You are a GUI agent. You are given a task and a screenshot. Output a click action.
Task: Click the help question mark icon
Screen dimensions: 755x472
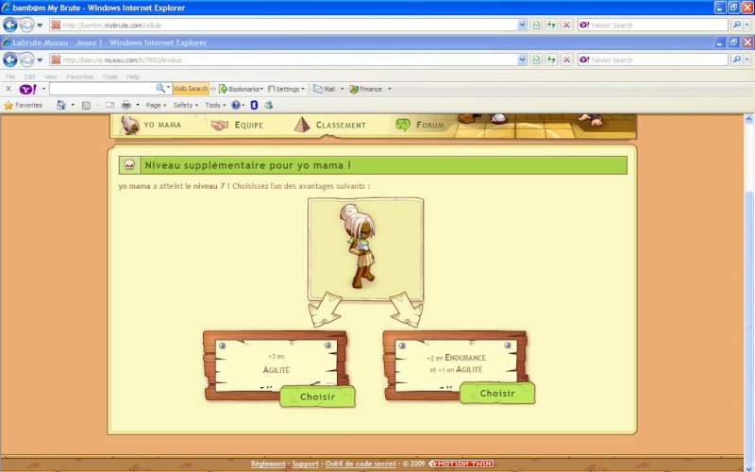(235, 105)
